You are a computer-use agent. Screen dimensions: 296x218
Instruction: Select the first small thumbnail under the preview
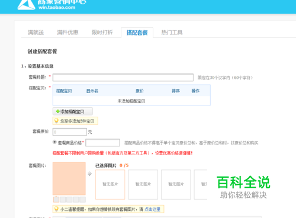56,200
